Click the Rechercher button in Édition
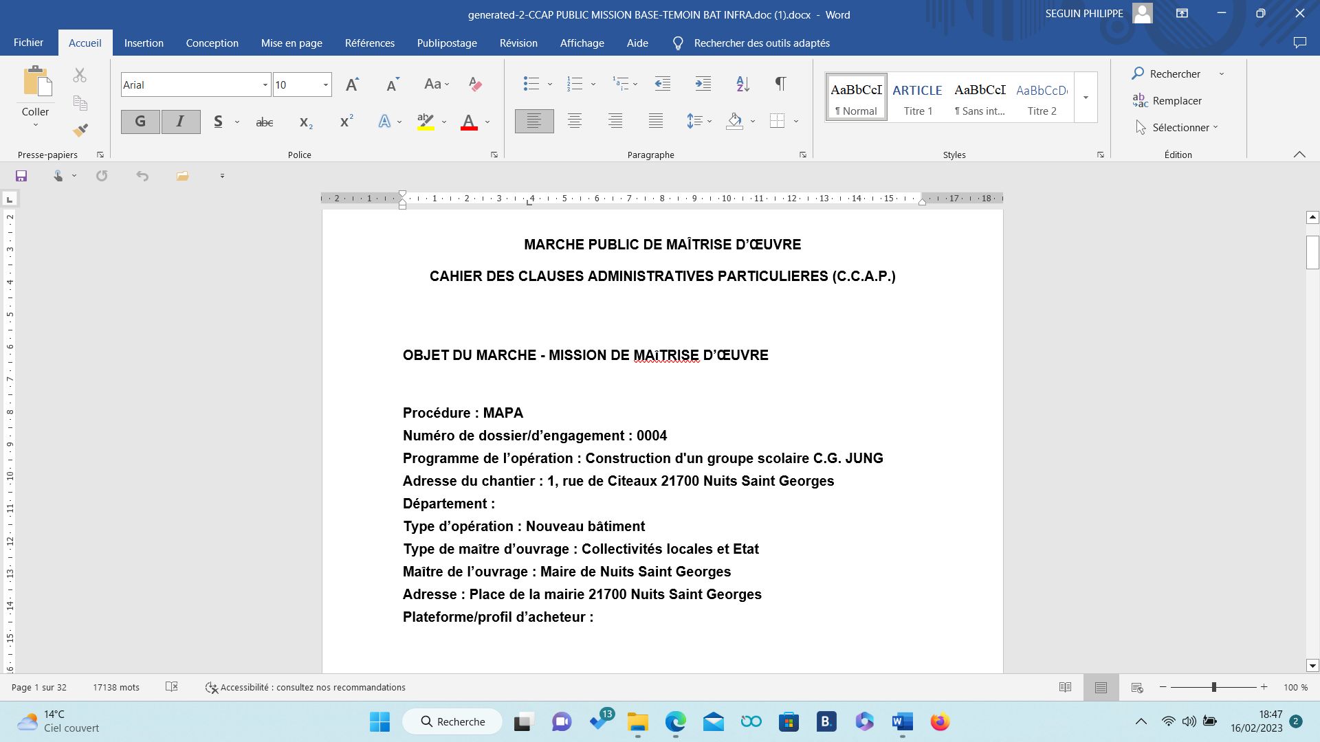This screenshot has width=1320, height=742. [1167, 74]
